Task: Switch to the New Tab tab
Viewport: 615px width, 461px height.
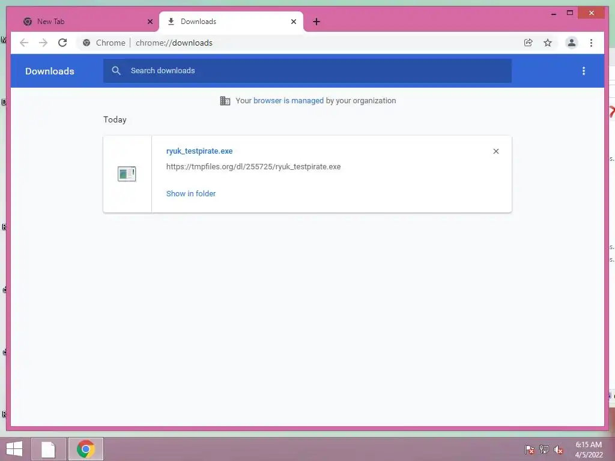Action: 88,22
